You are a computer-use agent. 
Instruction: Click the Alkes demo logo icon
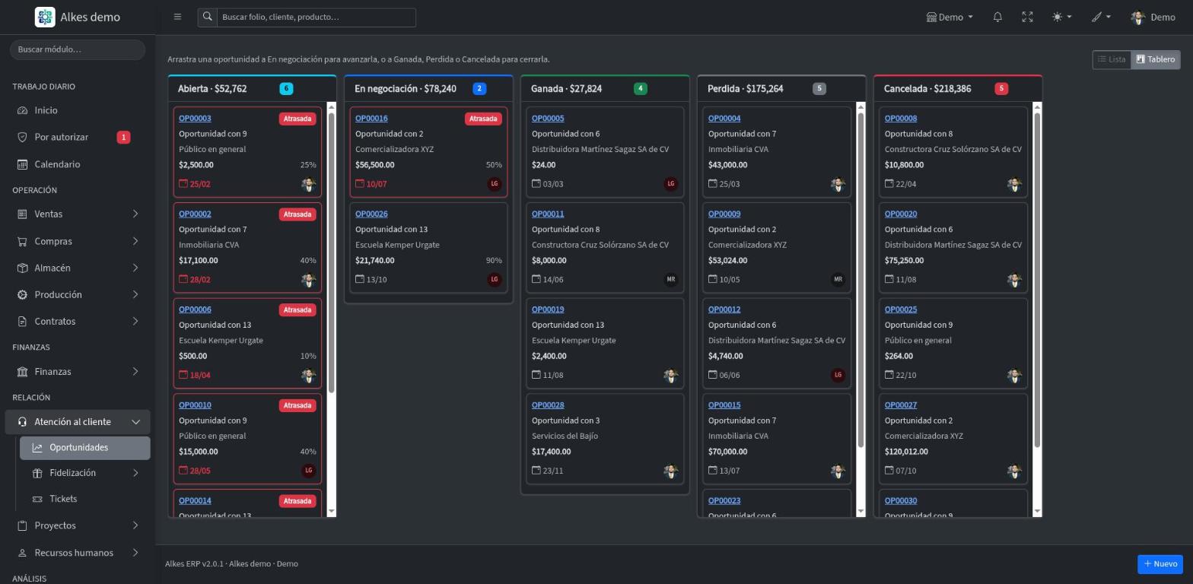(45, 17)
